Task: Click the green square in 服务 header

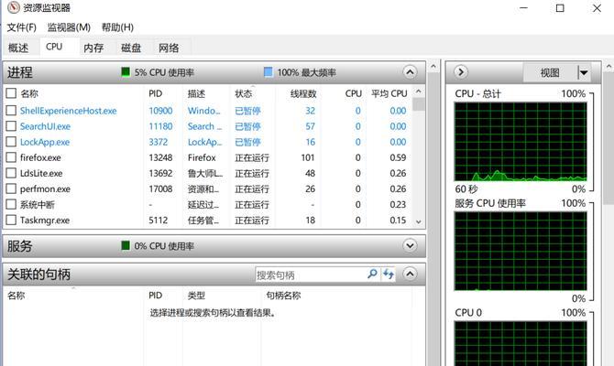Action: tap(126, 245)
